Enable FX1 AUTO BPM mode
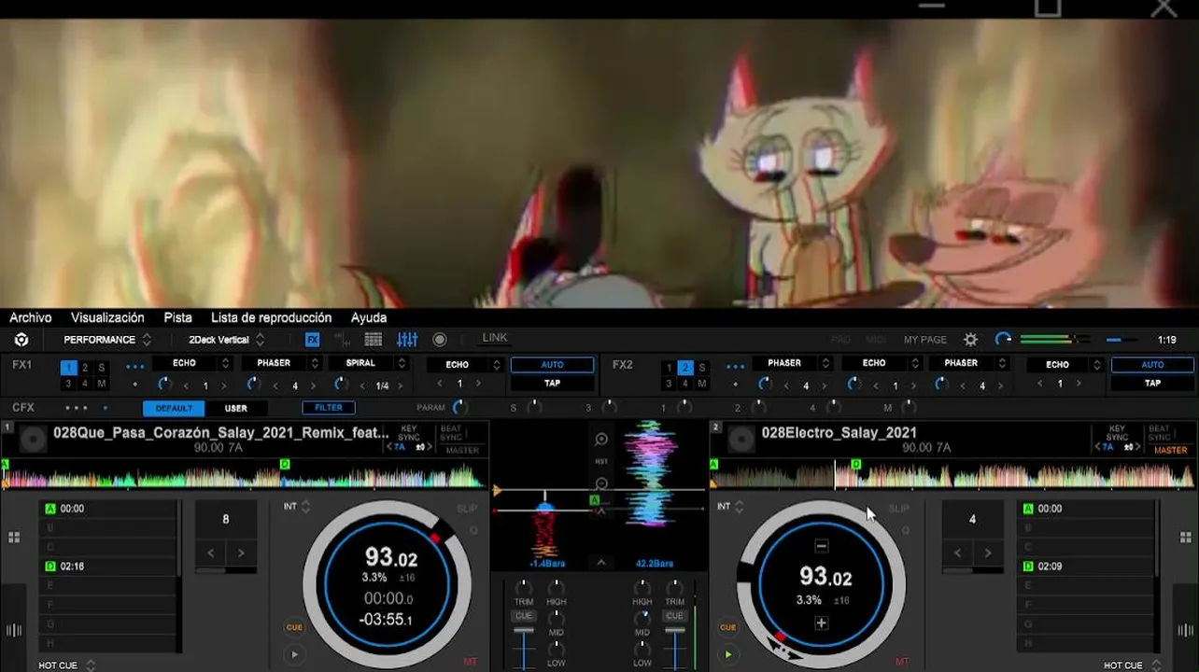The height and width of the screenshot is (672, 1199). click(552, 365)
